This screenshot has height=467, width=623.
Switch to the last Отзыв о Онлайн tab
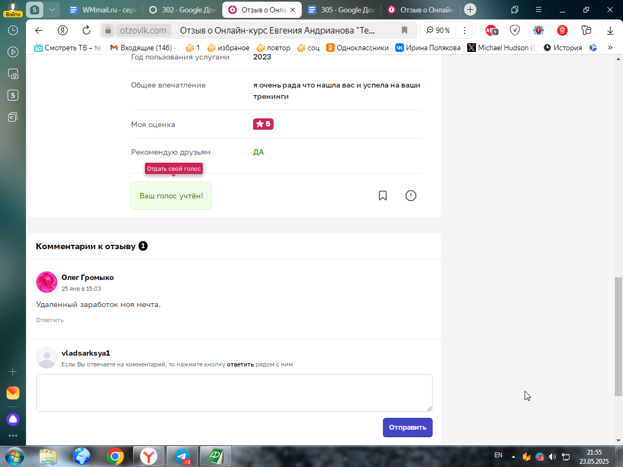421,10
